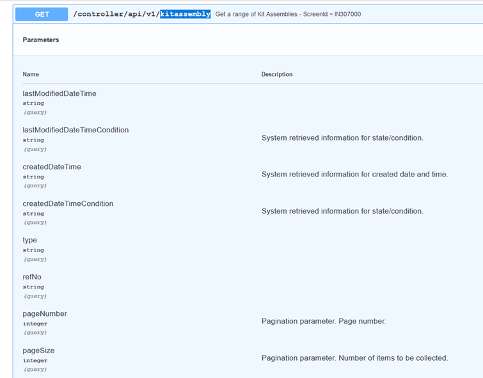Viewport: 483px width, 378px height.
Task: Select the lastModifiedDateTime parameter name
Action: pyautogui.click(x=59, y=93)
